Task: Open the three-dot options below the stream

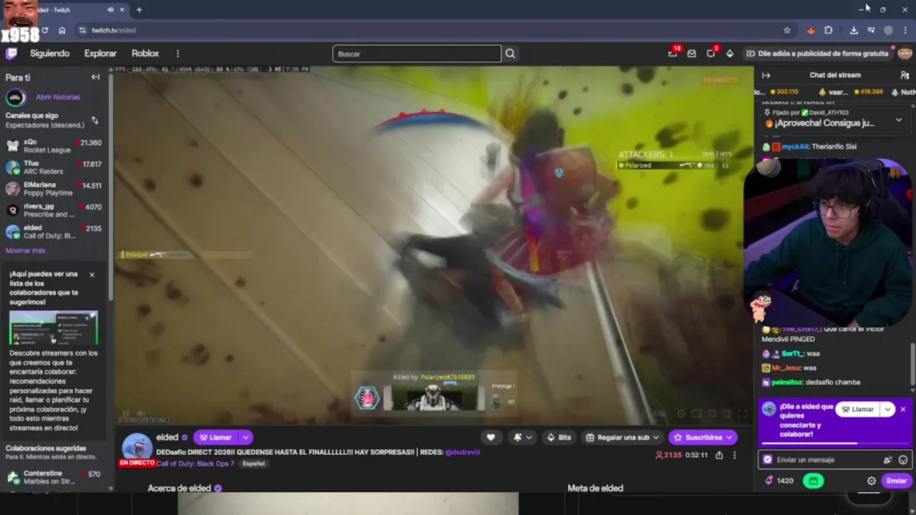Action: 734,455
